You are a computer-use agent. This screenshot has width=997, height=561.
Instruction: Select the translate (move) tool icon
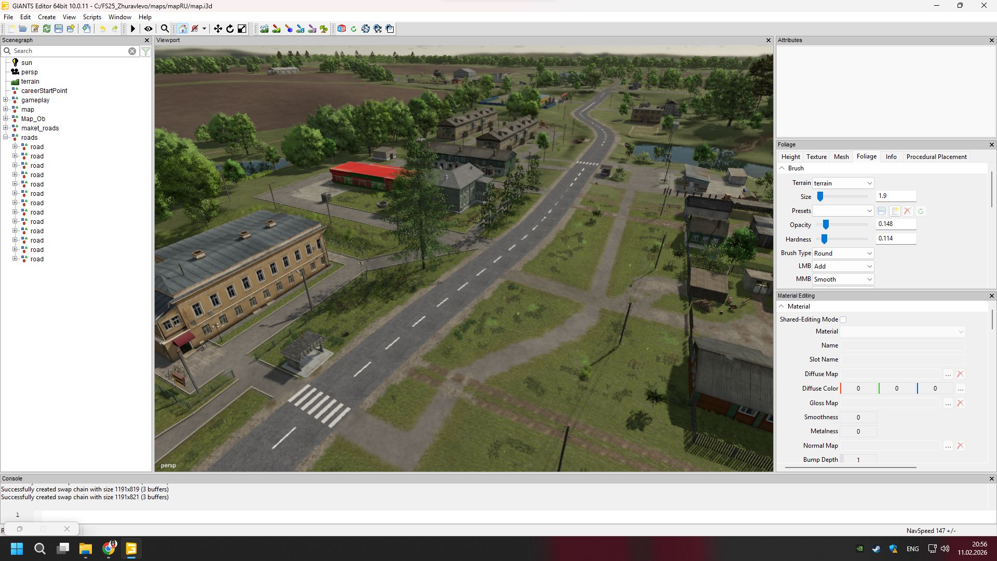(x=218, y=29)
